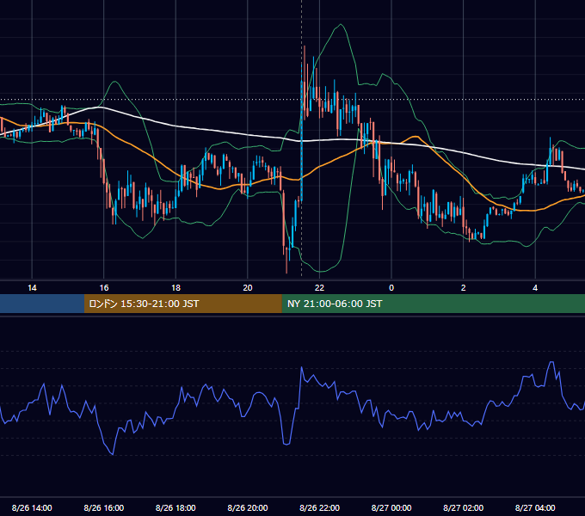
Task: Select the blue session bar before ロンドン
Action: point(42,304)
